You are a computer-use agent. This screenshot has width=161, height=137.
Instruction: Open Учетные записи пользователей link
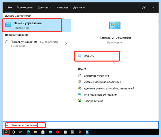[x=102, y=82]
